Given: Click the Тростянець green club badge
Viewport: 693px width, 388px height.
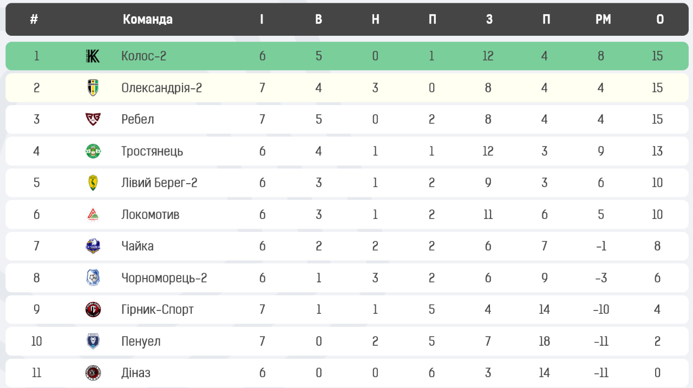Looking at the screenshot, I should tap(93, 151).
